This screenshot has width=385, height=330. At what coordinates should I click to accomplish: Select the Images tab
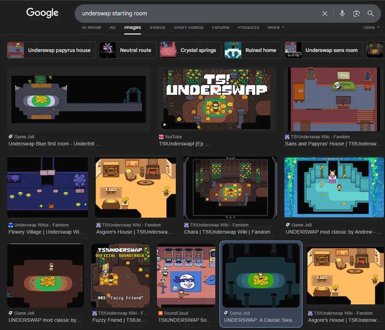point(132,27)
